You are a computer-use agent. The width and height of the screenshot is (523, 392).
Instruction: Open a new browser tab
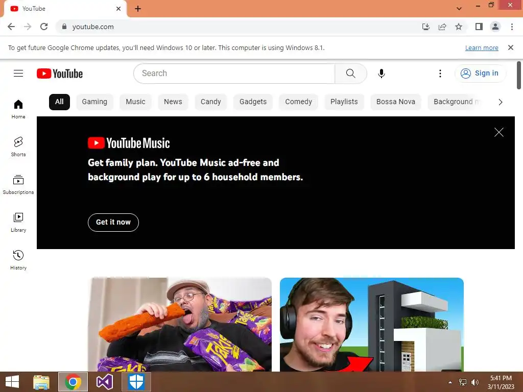pos(138,9)
